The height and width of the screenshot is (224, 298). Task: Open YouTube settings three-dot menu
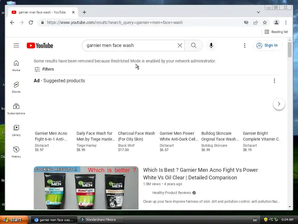pos(244,45)
